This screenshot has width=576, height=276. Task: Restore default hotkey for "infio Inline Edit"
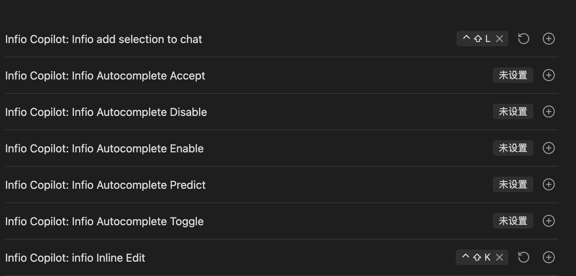[x=524, y=257]
